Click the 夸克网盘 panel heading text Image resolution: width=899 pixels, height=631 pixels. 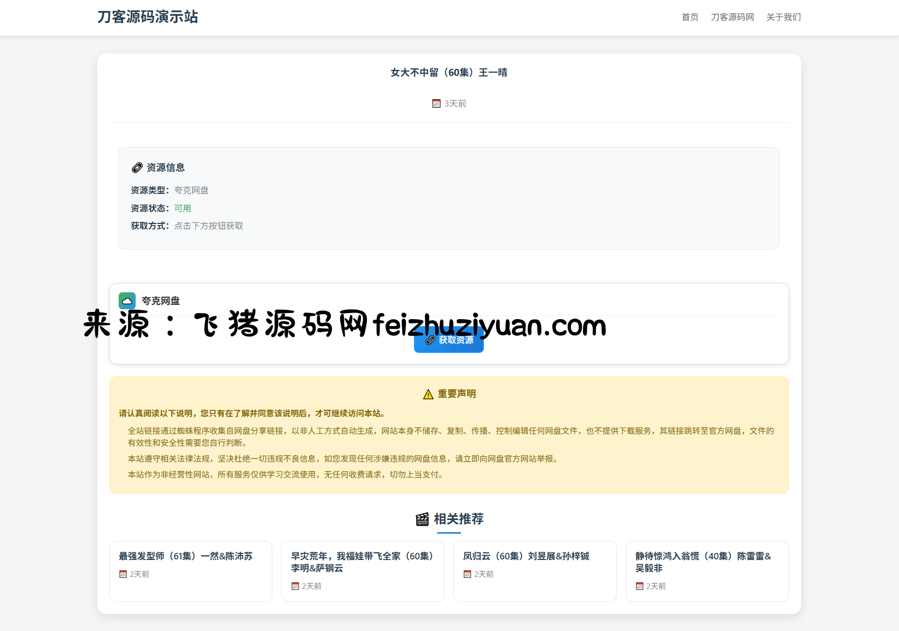(x=160, y=301)
